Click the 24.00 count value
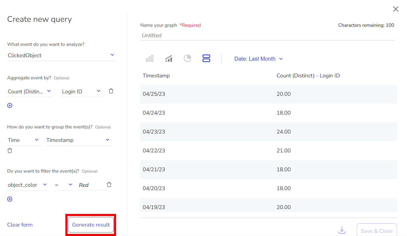The width and height of the screenshot is (407, 236). coord(284,132)
